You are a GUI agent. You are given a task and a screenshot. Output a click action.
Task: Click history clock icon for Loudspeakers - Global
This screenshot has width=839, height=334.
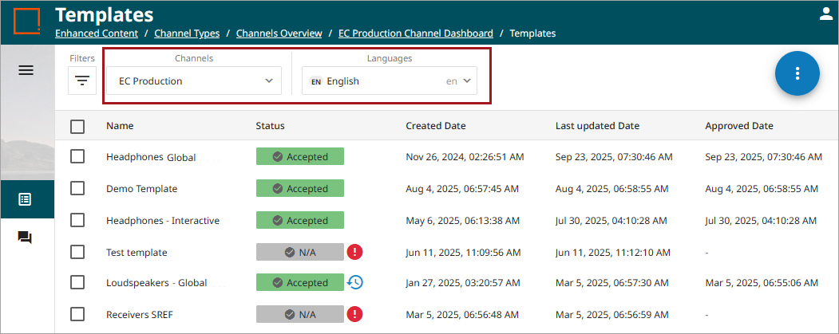click(x=355, y=282)
